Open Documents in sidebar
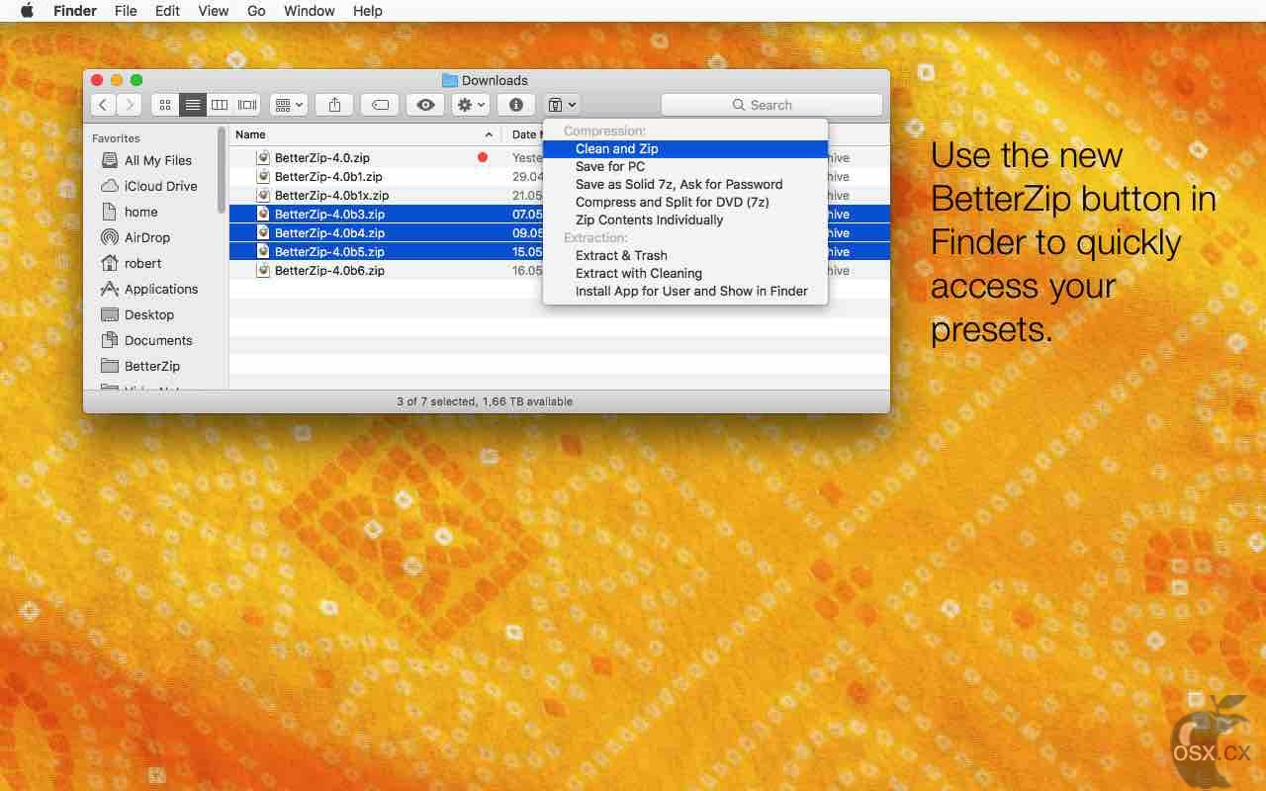1266x791 pixels. click(x=157, y=340)
